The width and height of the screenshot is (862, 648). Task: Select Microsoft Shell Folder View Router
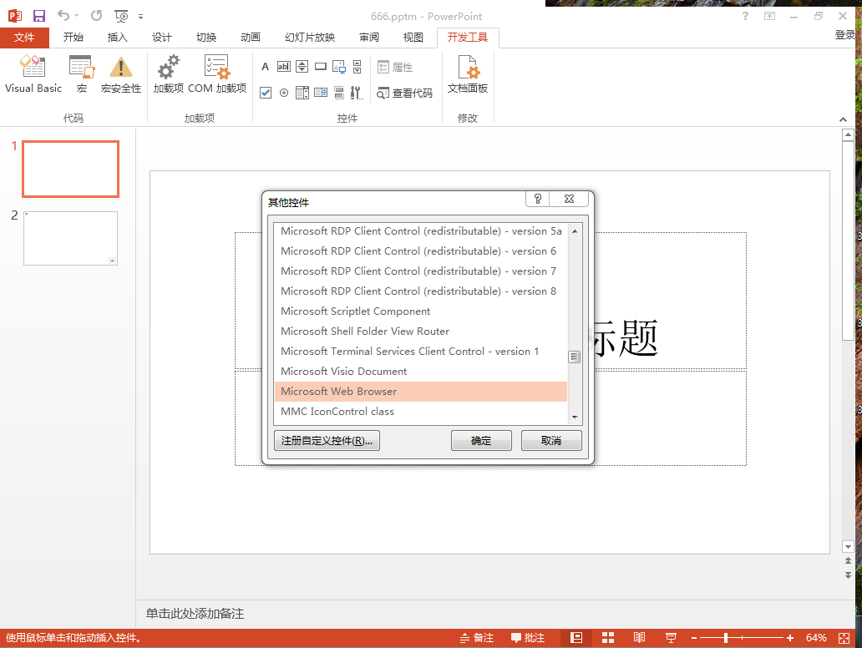tap(420, 332)
